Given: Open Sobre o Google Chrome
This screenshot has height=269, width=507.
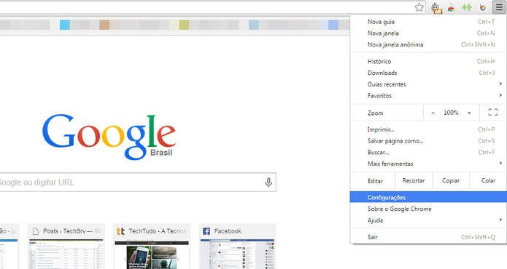Looking at the screenshot, I should [x=428, y=209].
